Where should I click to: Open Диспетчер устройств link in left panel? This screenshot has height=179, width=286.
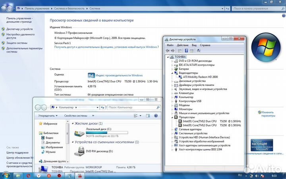coord(19,29)
